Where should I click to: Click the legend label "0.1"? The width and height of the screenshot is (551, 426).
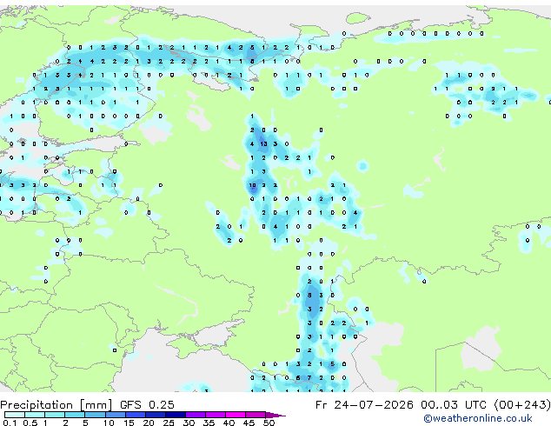(x=10, y=423)
